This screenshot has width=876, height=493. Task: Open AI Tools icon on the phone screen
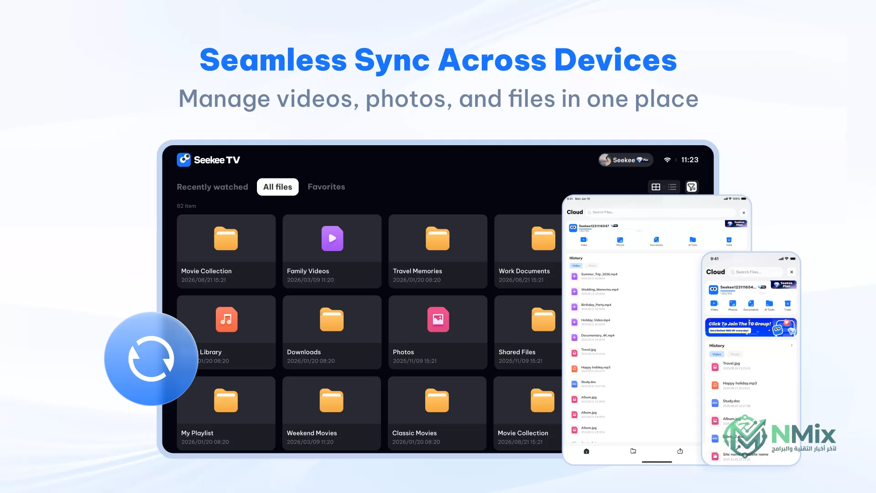pyautogui.click(x=769, y=304)
